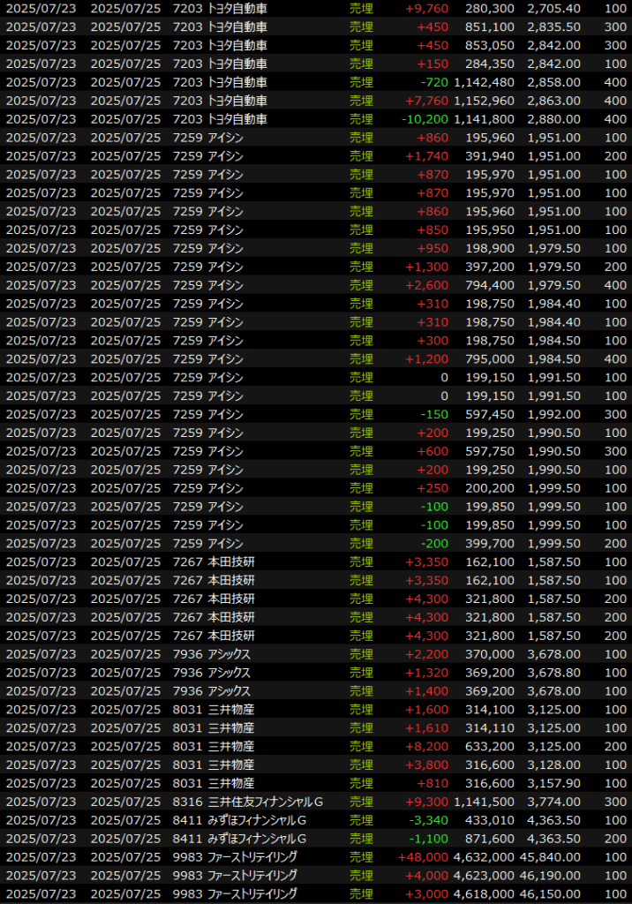This screenshot has height=904, width=632.
Task: Select the 三井物産 price 3,157.90 cell
Action: click(x=553, y=783)
